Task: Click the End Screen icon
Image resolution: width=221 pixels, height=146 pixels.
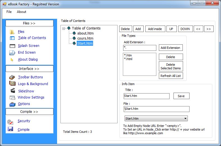Action: 12,53
